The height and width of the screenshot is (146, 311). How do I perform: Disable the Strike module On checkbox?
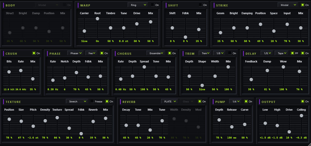click(x=303, y=5)
